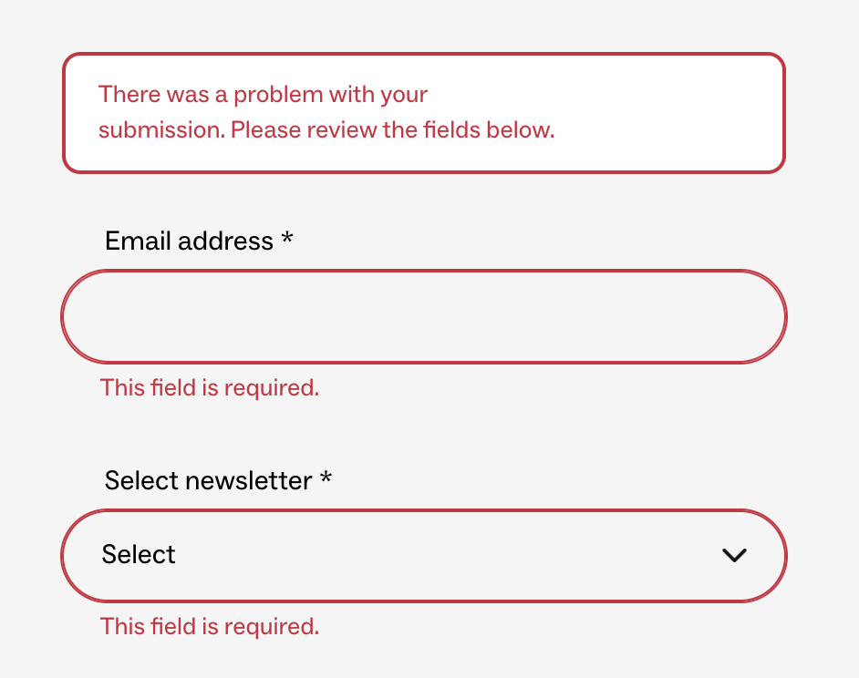859x678 pixels.
Task: Click the required-field error under newsletter
Action: click(x=209, y=626)
